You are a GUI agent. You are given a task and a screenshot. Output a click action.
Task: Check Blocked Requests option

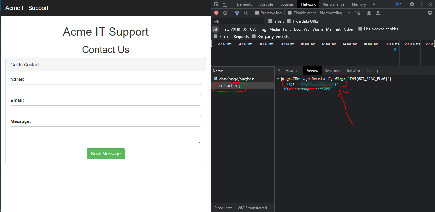pyautogui.click(x=216, y=36)
